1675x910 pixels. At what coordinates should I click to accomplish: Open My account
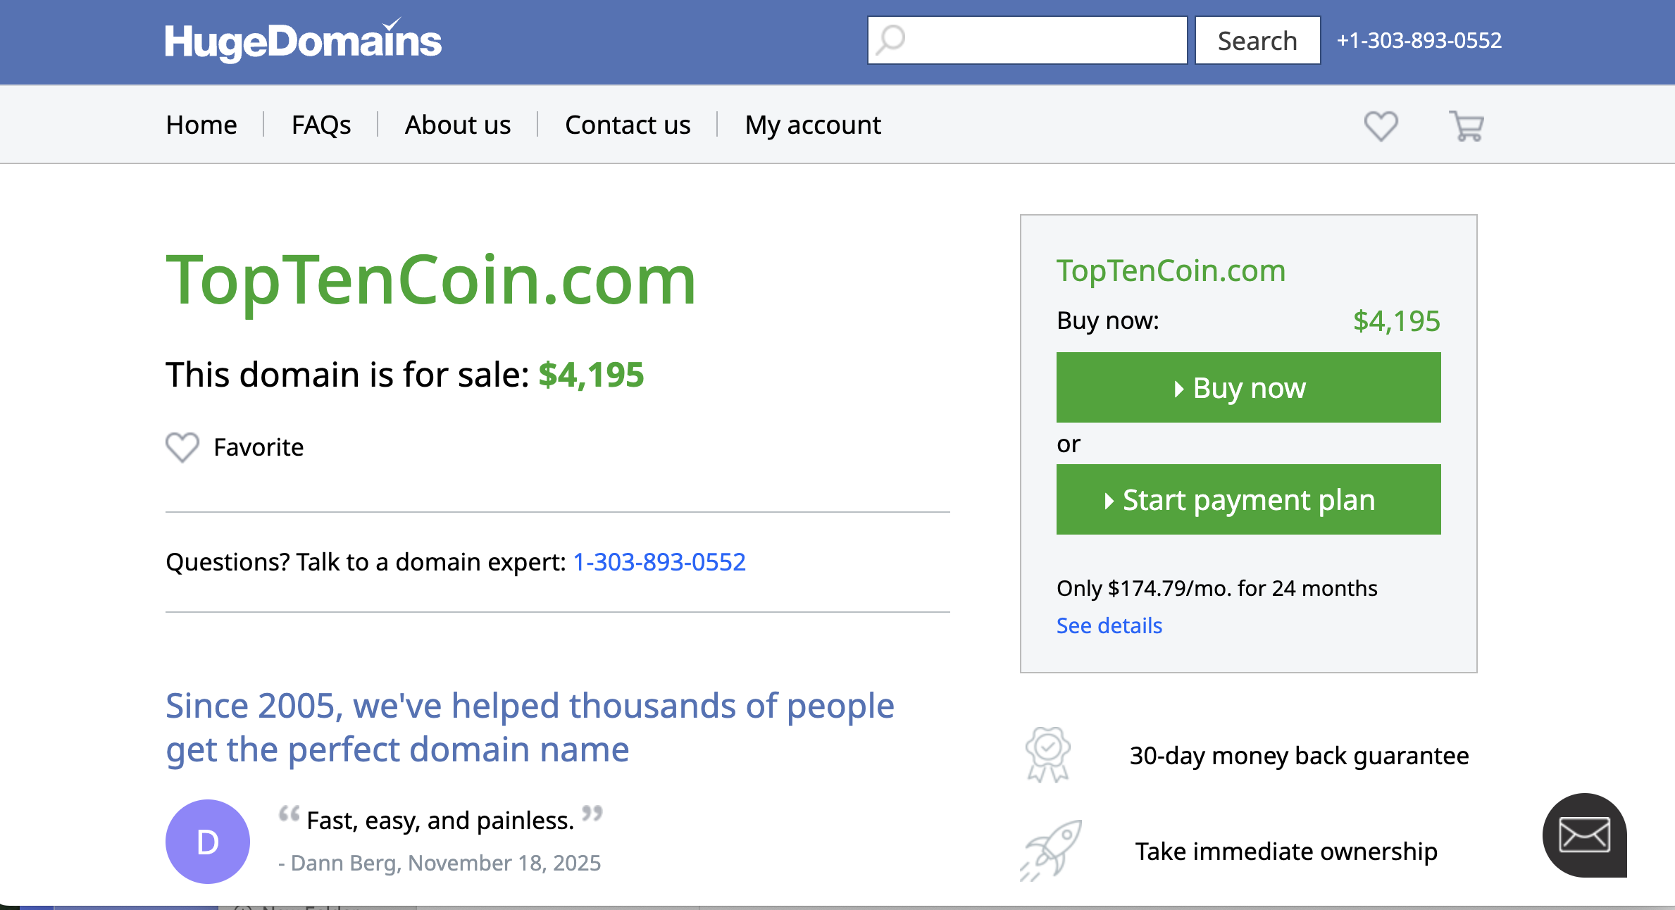pyautogui.click(x=813, y=125)
